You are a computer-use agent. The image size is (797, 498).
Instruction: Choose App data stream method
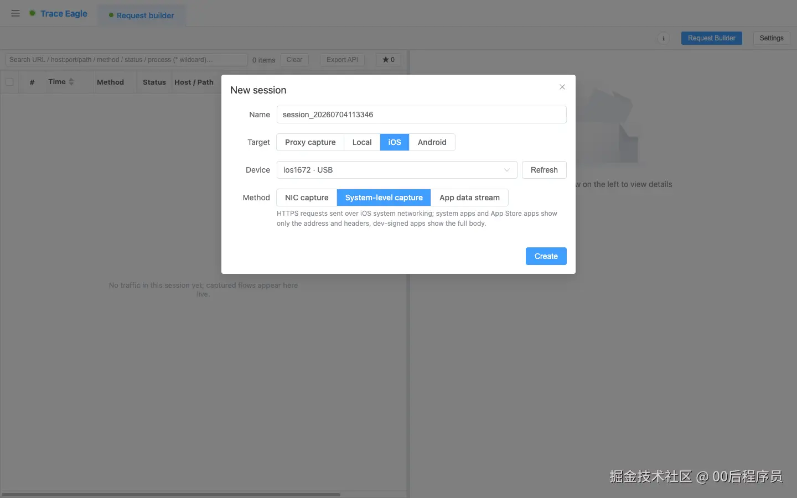tap(469, 198)
